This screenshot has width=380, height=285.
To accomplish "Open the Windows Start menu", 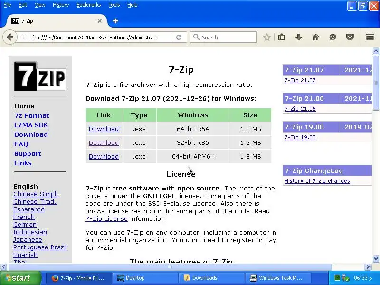I will (20, 278).
